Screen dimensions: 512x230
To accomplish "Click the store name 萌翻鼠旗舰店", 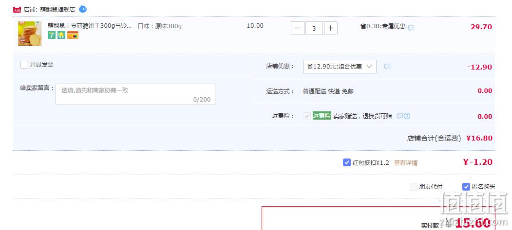I will [x=57, y=10].
